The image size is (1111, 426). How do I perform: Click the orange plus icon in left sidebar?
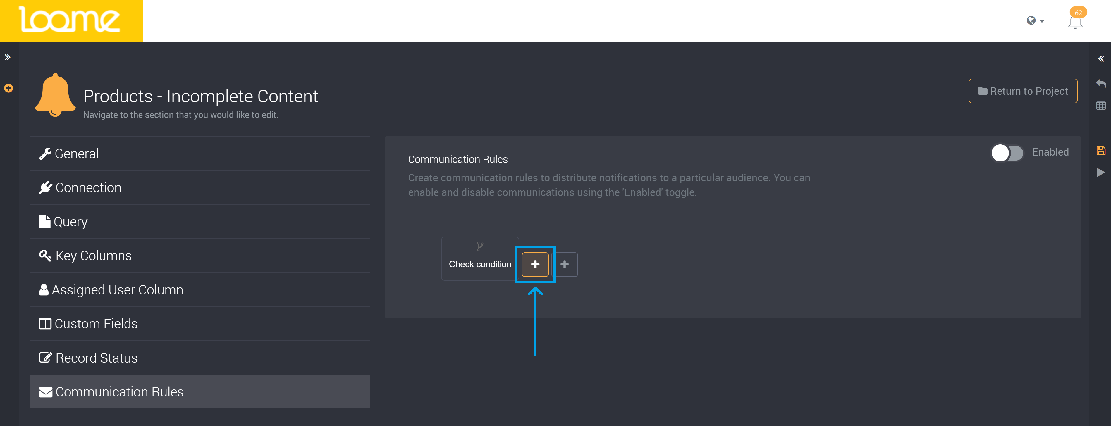8,88
